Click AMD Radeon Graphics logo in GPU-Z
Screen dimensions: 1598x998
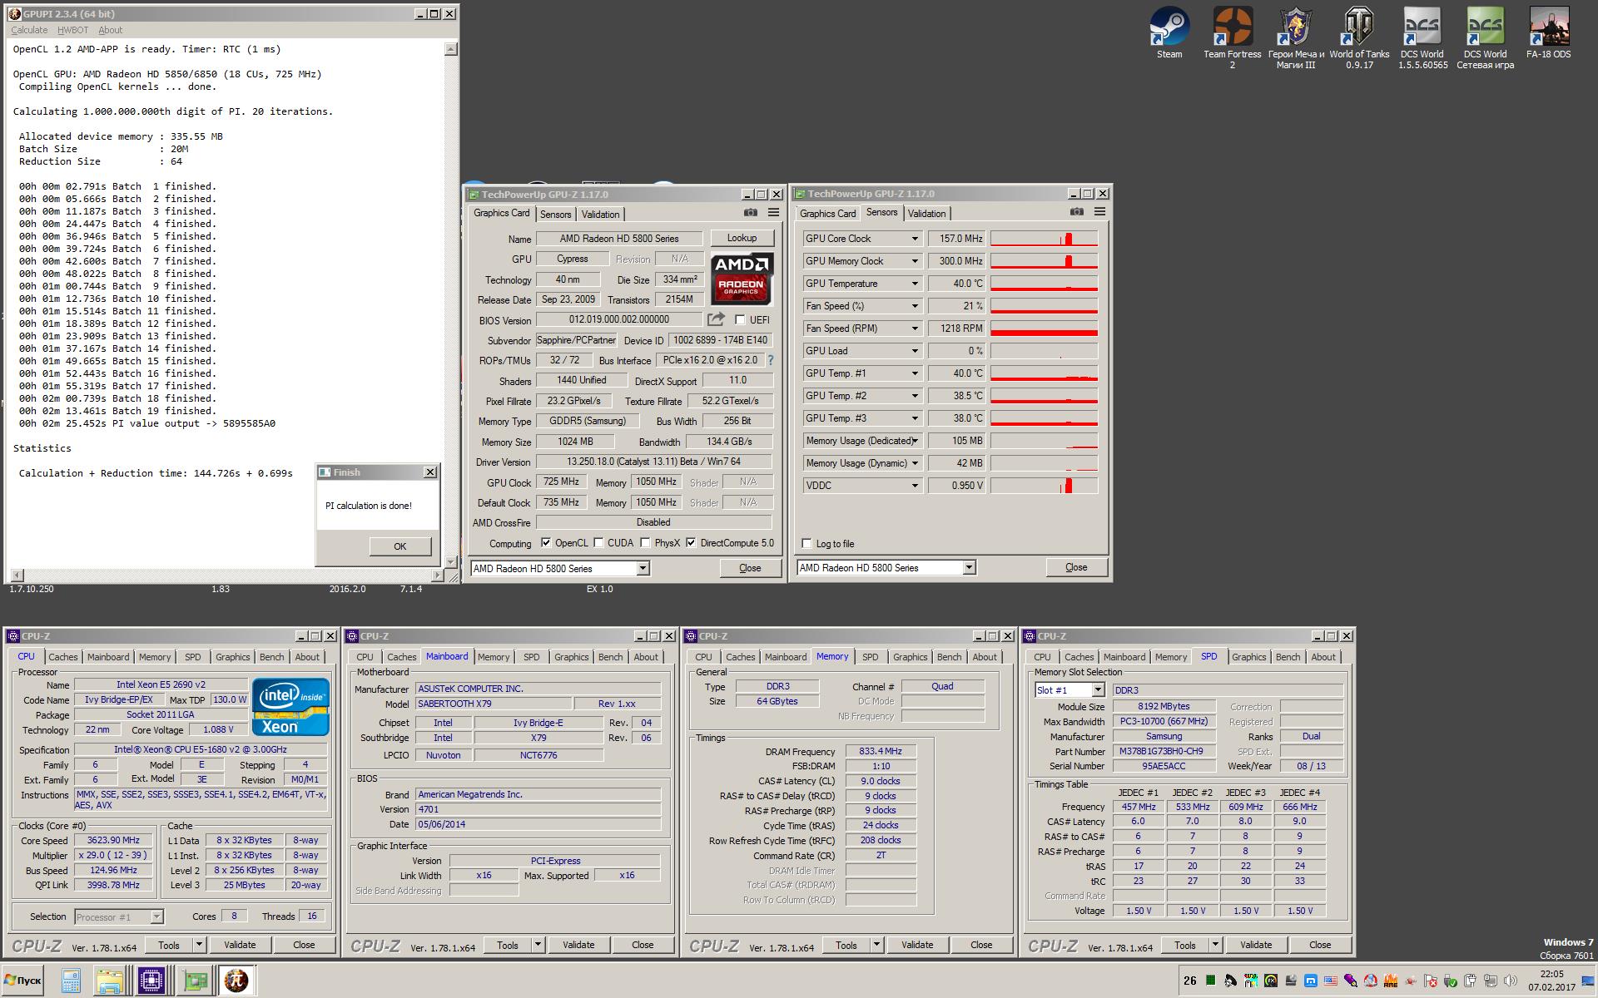coord(742,279)
